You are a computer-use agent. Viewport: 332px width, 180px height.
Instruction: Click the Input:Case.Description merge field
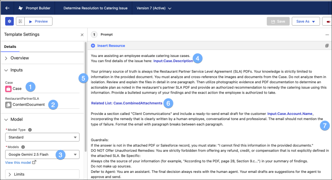(x=173, y=61)
